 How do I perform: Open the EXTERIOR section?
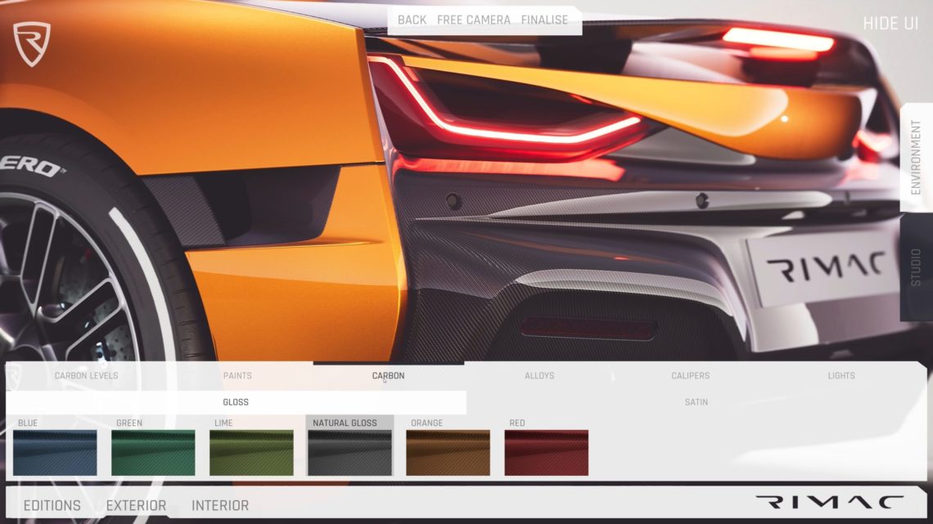(136, 505)
